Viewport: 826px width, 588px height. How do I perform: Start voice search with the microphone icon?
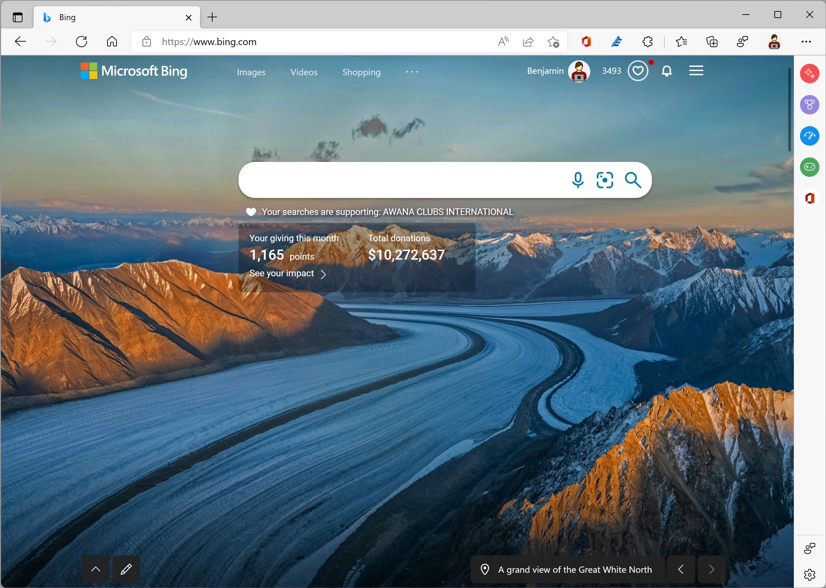point(578,180)
